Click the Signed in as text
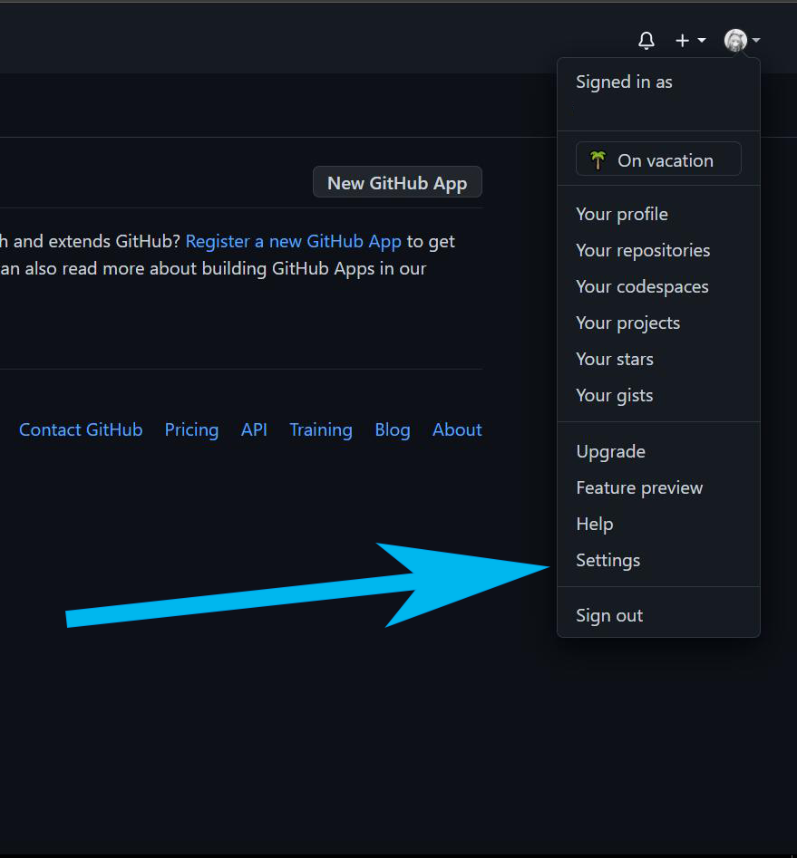The width and height of the screenshot is (797, 858). coord(624,82)
